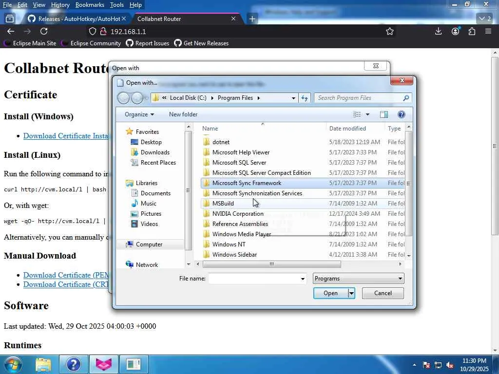The image size is (499, 374).
Task: Open the Firefox hamburger menu
Action: pos(488,31)
